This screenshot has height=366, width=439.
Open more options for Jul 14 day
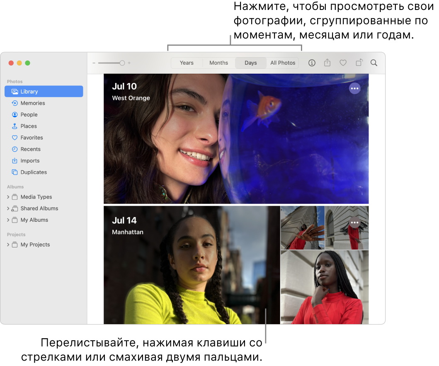coord(354,222)
